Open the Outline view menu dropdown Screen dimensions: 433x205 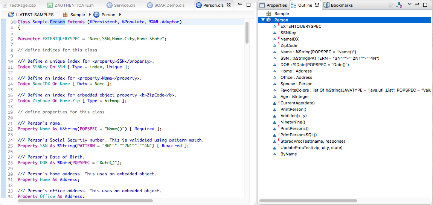coord(410,5)
